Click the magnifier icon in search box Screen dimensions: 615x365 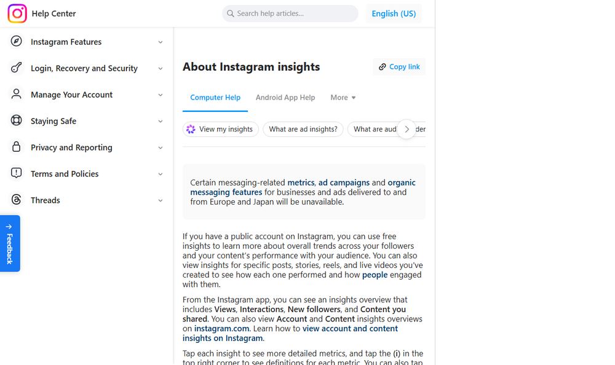click(x=230, y=14)
